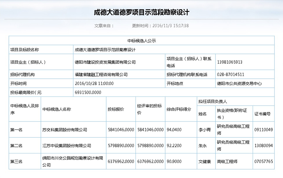Click the 文章来自 source label
This screenshot has height=178, width=283.
[103, 26]
